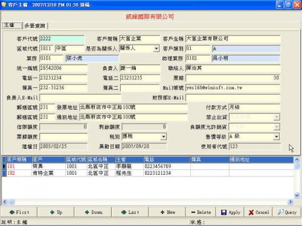
Task: Click the 助理業務 code field 0102
Action: [198, 58]
